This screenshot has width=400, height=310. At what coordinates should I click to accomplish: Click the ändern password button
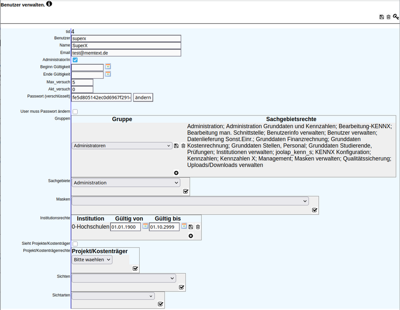tap(143, 97)
